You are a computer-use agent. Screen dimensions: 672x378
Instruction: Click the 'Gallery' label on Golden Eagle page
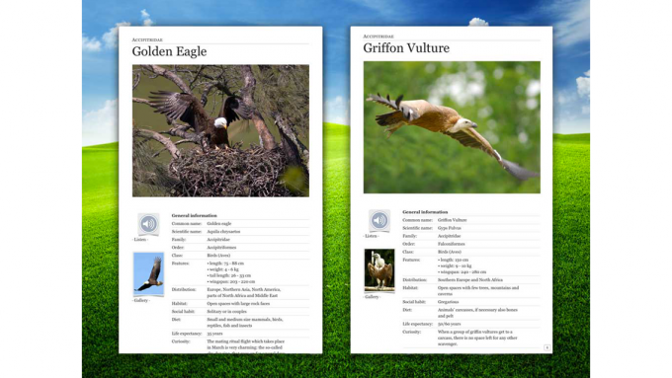coord(141,300)
